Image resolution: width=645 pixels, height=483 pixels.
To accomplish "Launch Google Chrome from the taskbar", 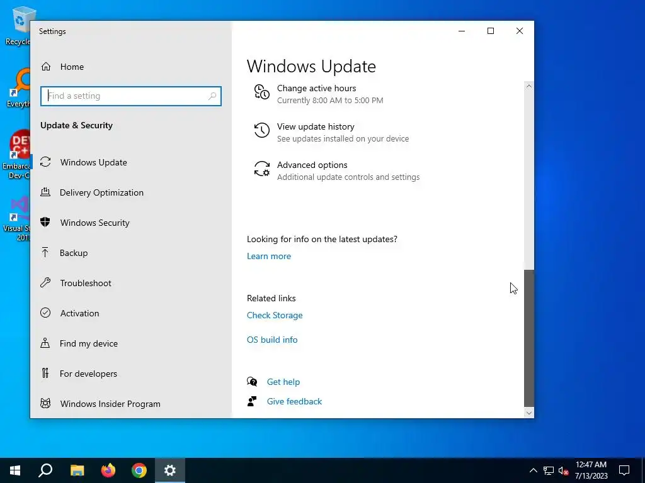I will (139, 470).
